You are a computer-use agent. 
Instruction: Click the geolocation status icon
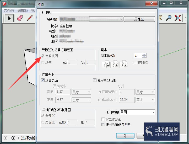6,138
